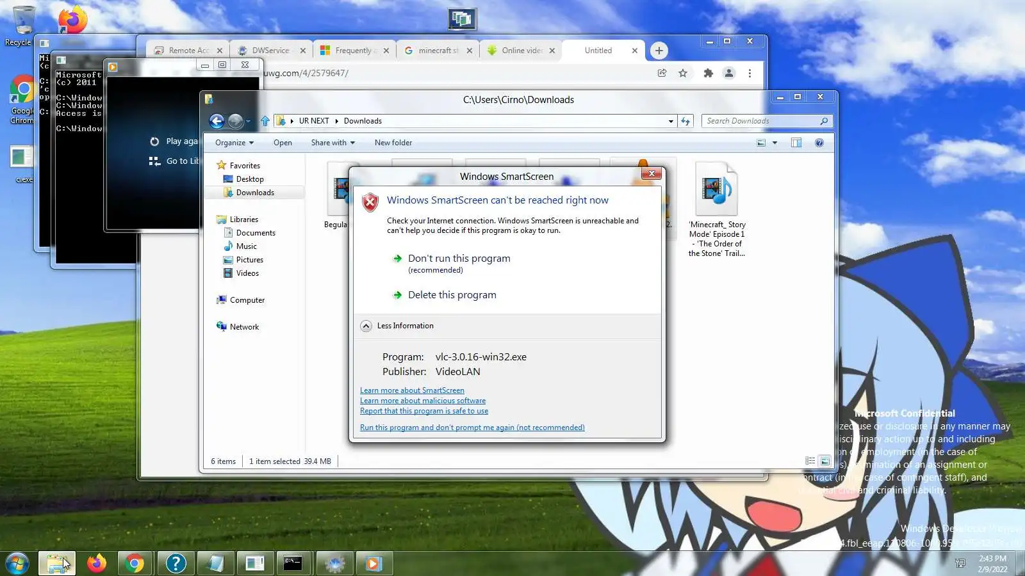Open the Notepad taskbar icon
Screen dimensions: 1025x576
(215, 563)
